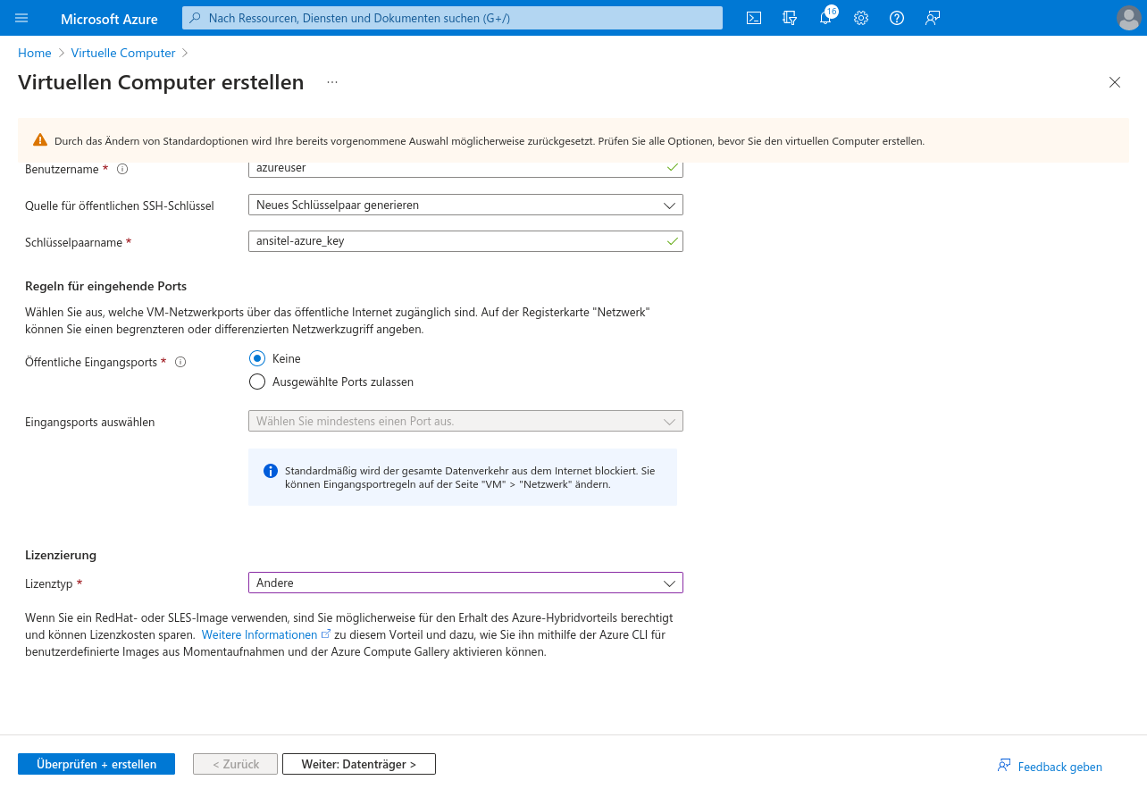Show info tooltip for Öffentliche Eingangsports

coord(180,362)
